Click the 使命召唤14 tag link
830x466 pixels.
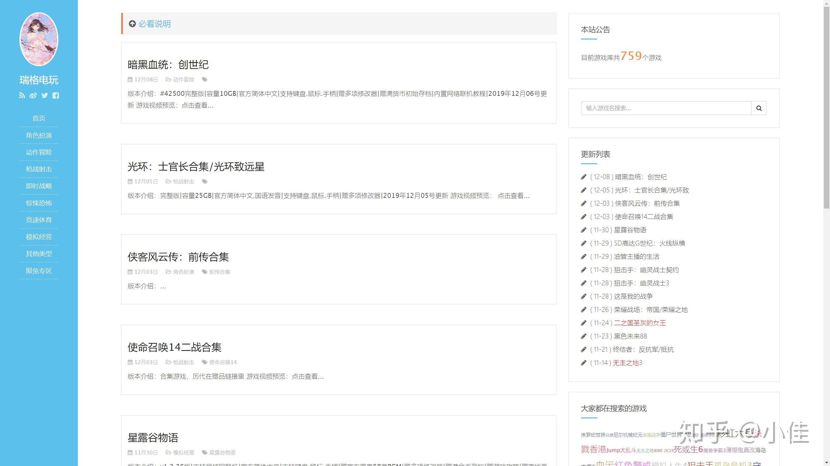pos(223,362)
